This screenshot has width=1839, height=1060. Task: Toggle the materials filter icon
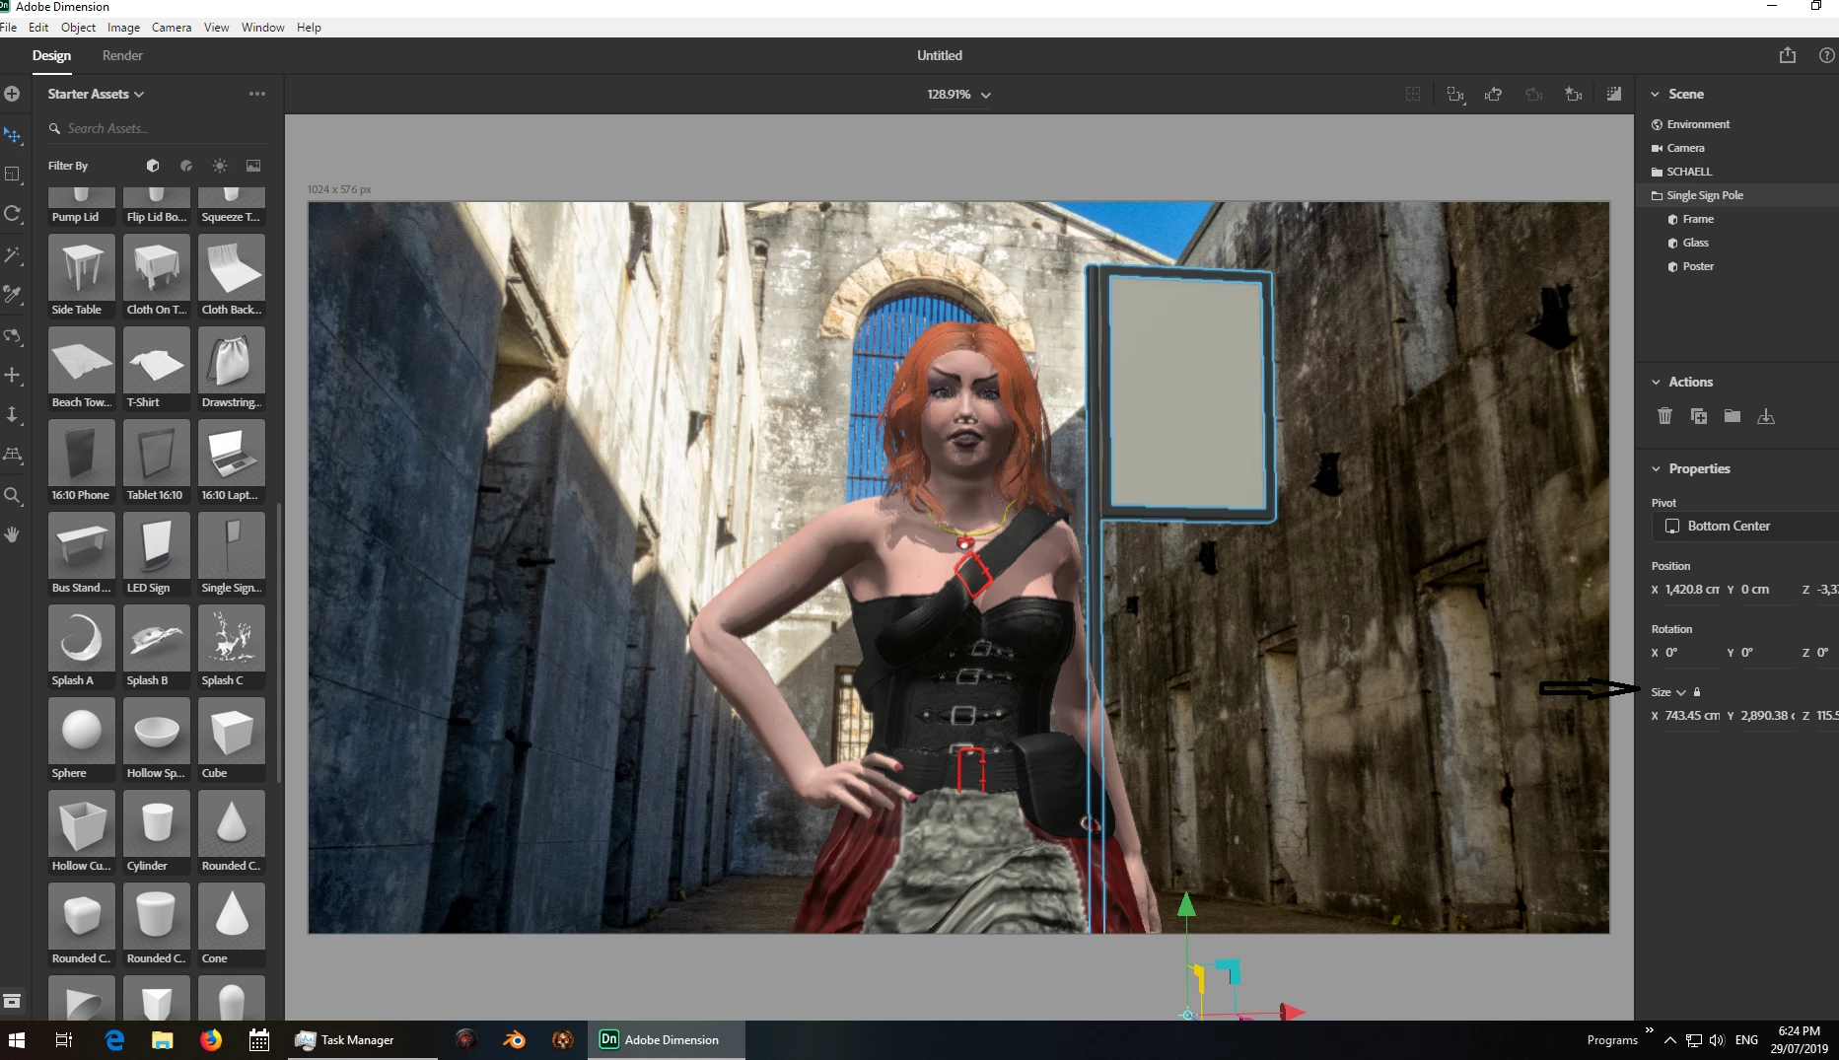tap(186, 166)
